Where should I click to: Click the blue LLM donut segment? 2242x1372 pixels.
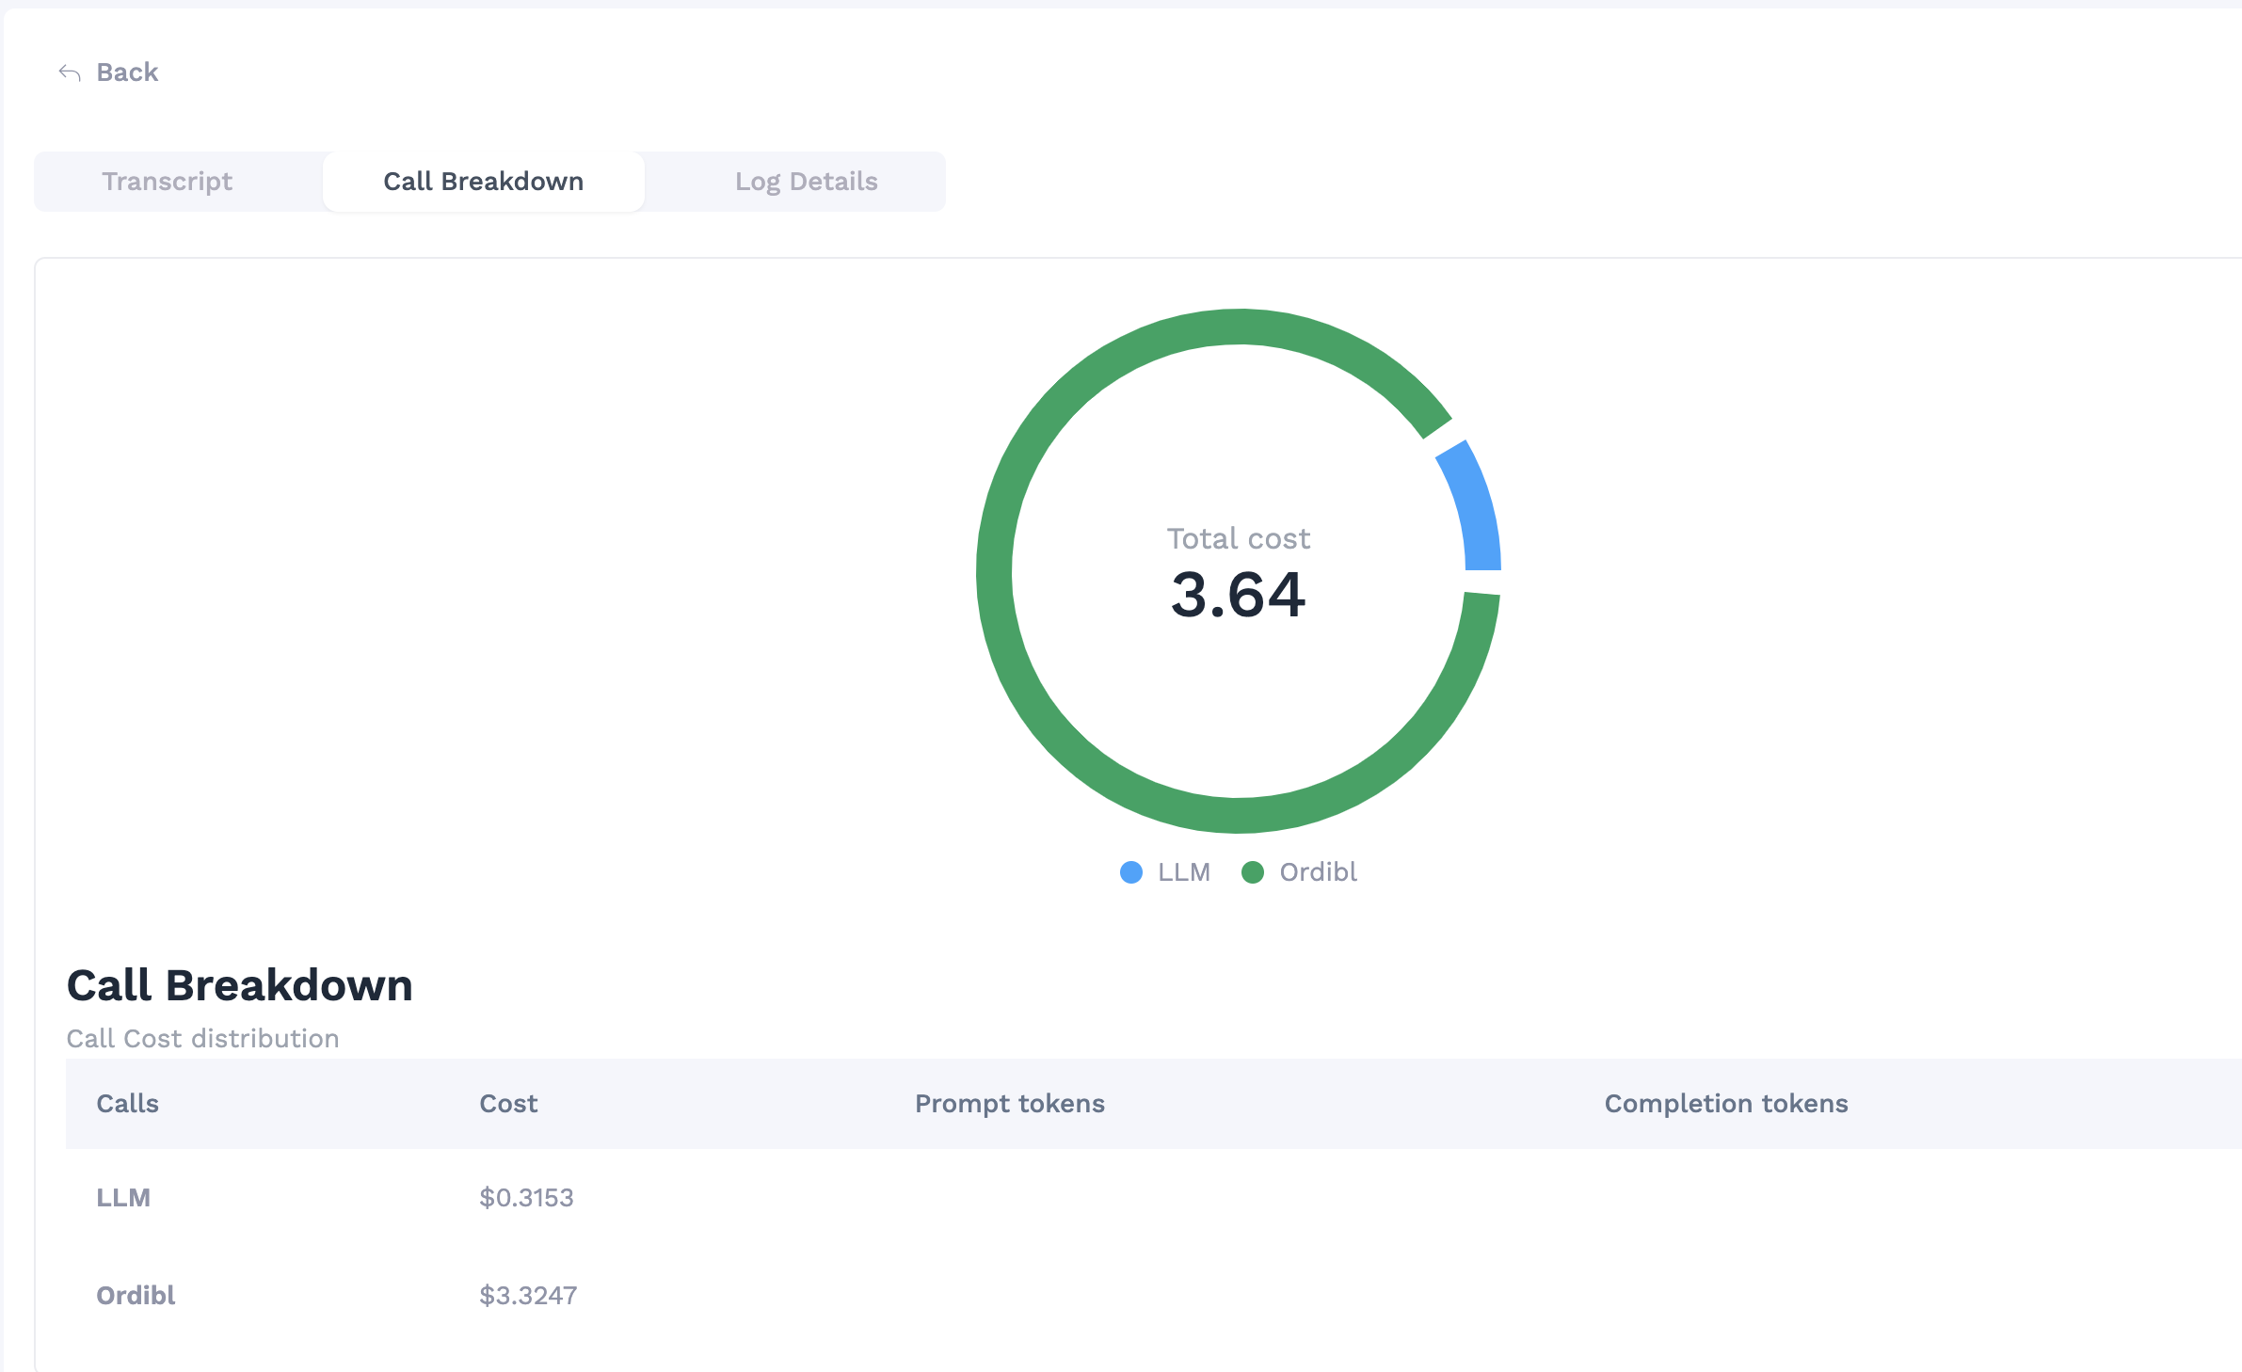(x=1475, y=511)
